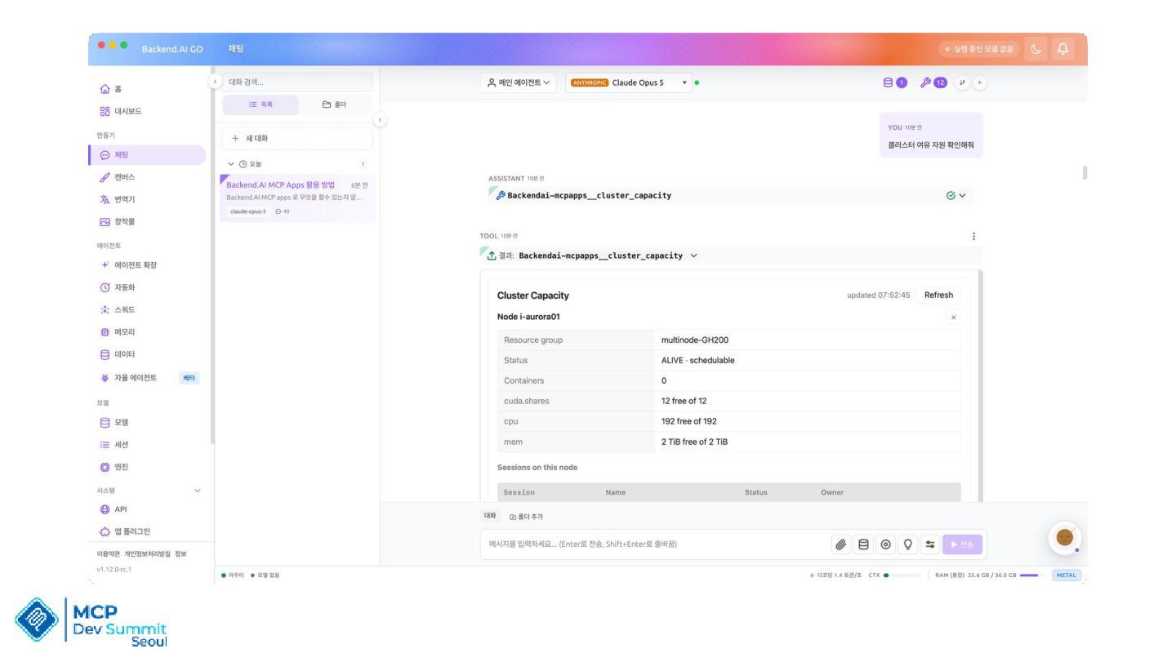The width and height of the screenshot is (1176, 662).
Task: Click the multinode-GH200 resource group value
Action: (694, 340)
